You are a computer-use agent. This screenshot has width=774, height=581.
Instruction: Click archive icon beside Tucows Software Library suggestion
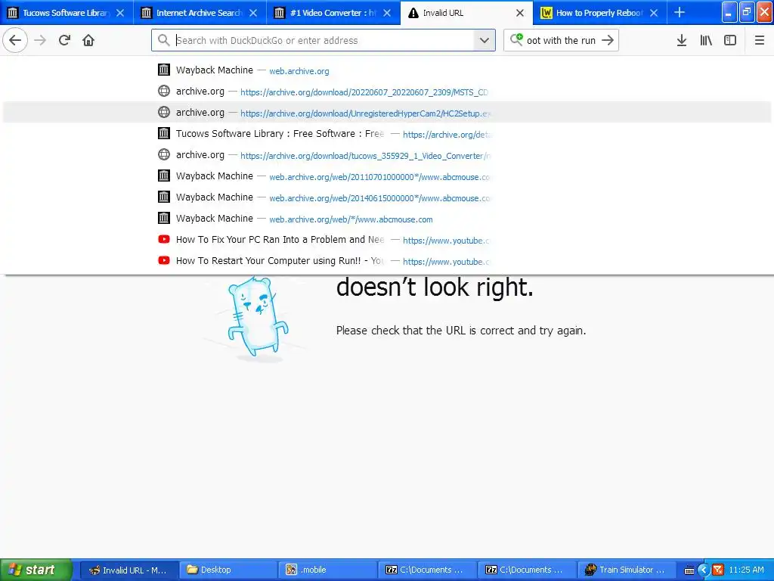point(164,133)
